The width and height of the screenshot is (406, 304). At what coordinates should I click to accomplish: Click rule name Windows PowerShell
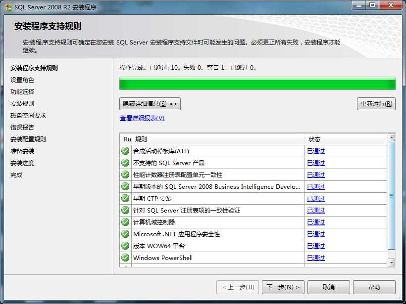163,258
